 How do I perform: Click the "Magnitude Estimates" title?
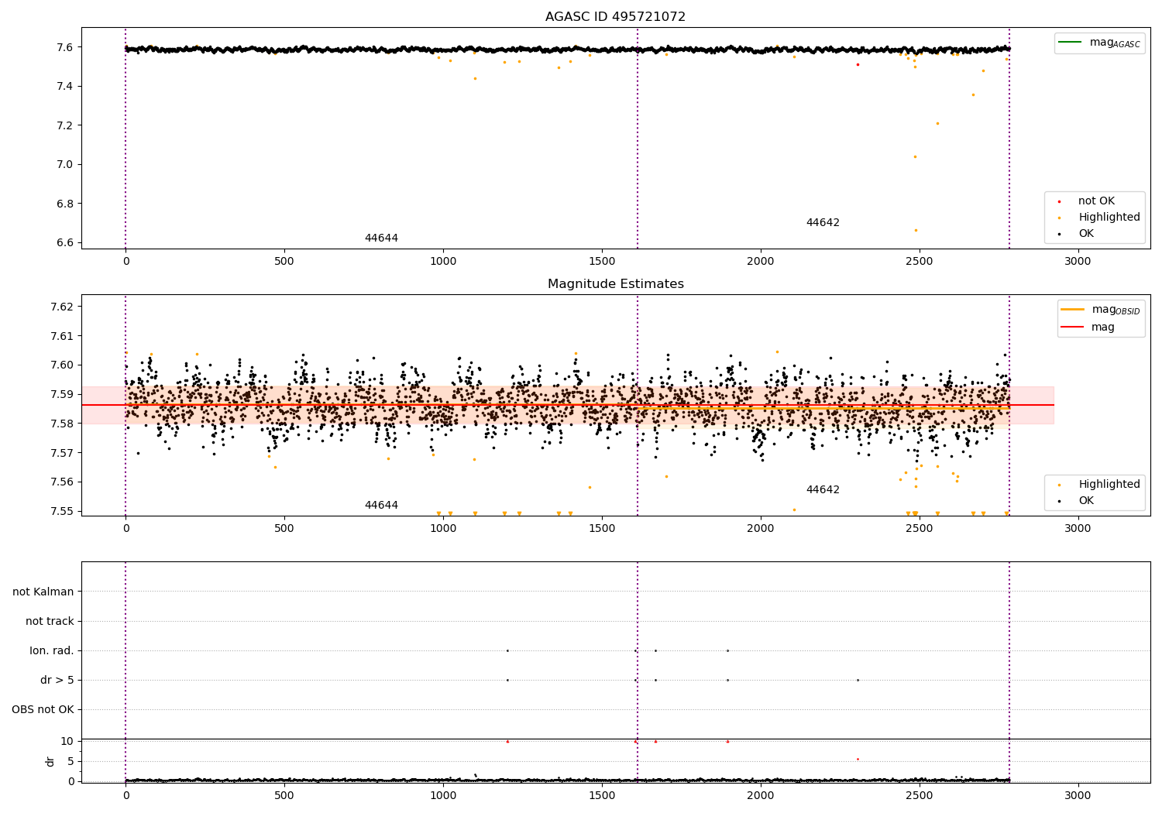[x=615, y=284]
